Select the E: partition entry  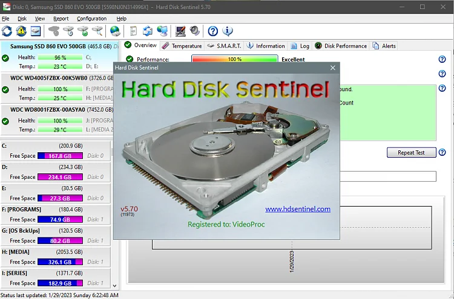click(x=55, y=193)
